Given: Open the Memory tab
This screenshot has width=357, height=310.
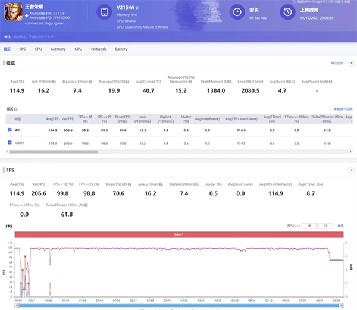Looking at the screenshot, I should point(58,49).
